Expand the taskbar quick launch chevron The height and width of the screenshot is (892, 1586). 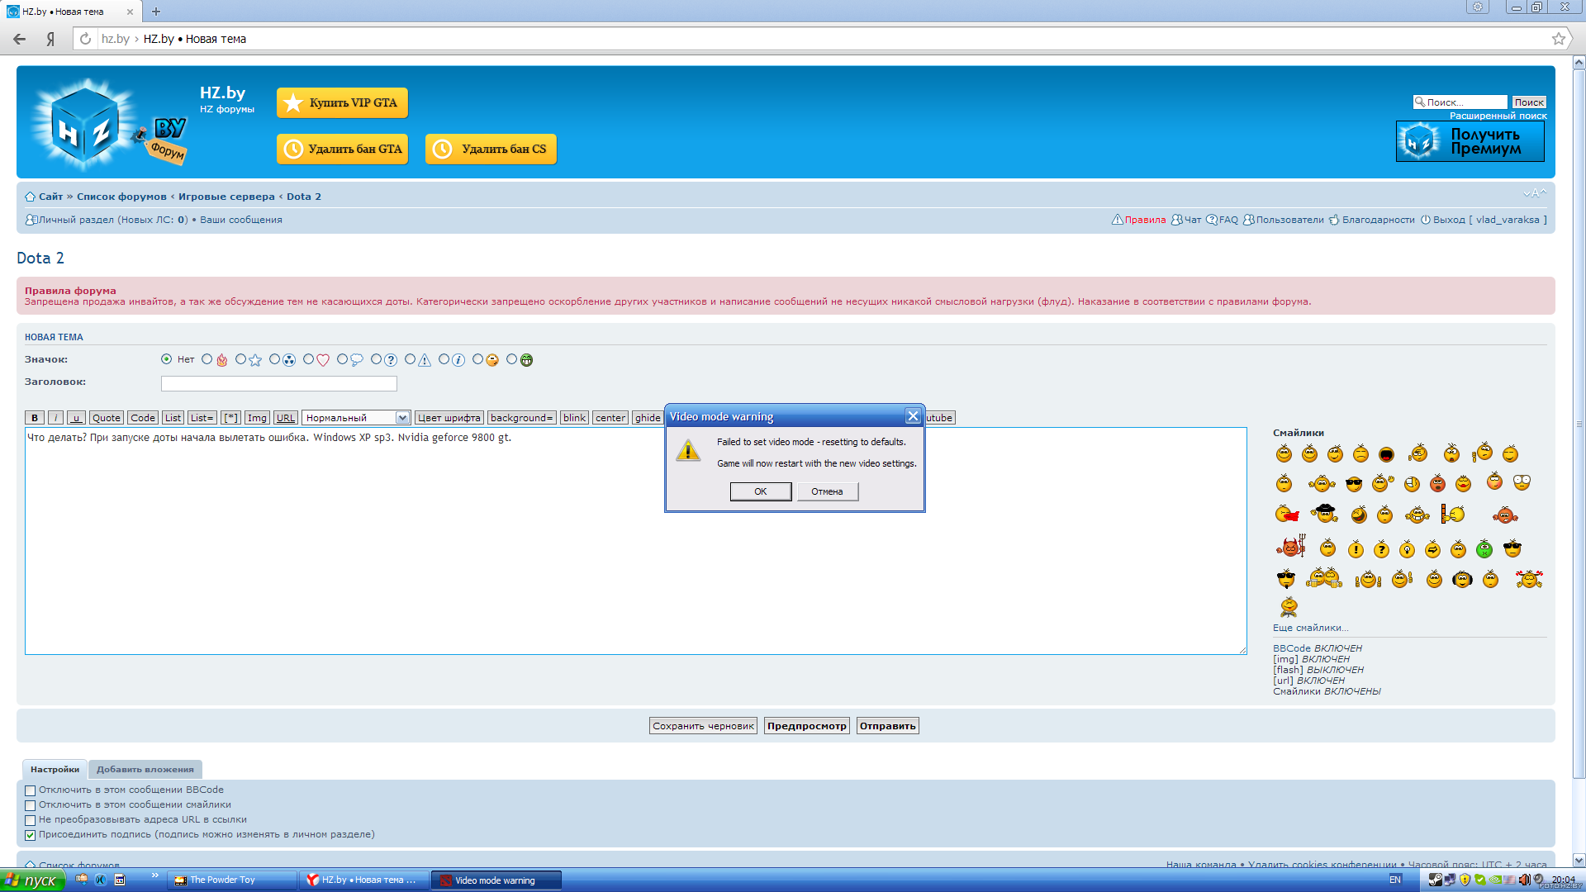pyautogui.click(x=154, y=875)
